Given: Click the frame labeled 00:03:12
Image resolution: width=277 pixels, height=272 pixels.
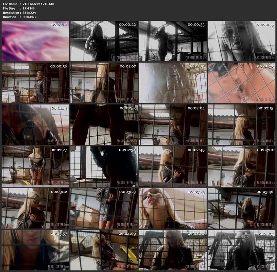Looking at the screenshot, I should click(x=35, y=208).
